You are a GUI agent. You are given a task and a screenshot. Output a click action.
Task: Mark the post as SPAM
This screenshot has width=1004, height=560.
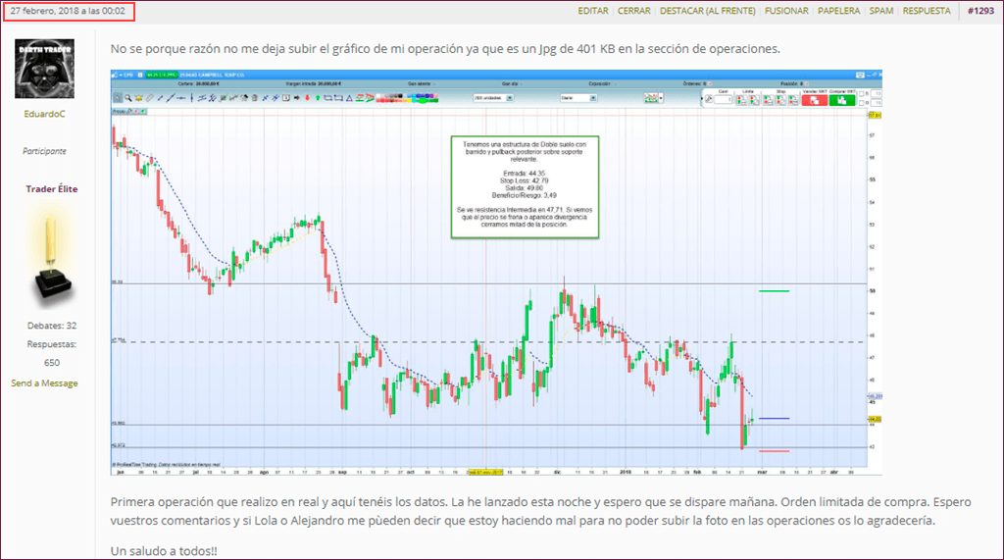[881, 11]
